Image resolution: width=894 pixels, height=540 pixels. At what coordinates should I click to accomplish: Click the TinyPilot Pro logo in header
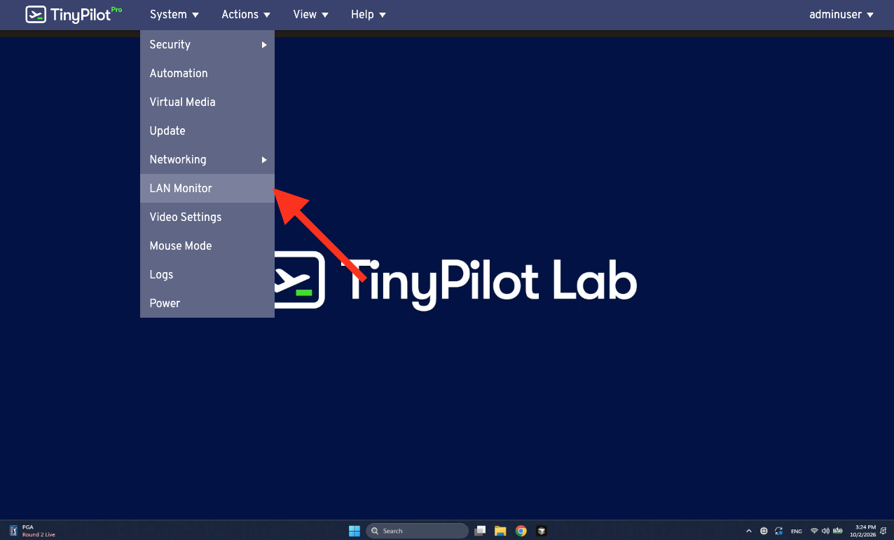pos(74,14)
